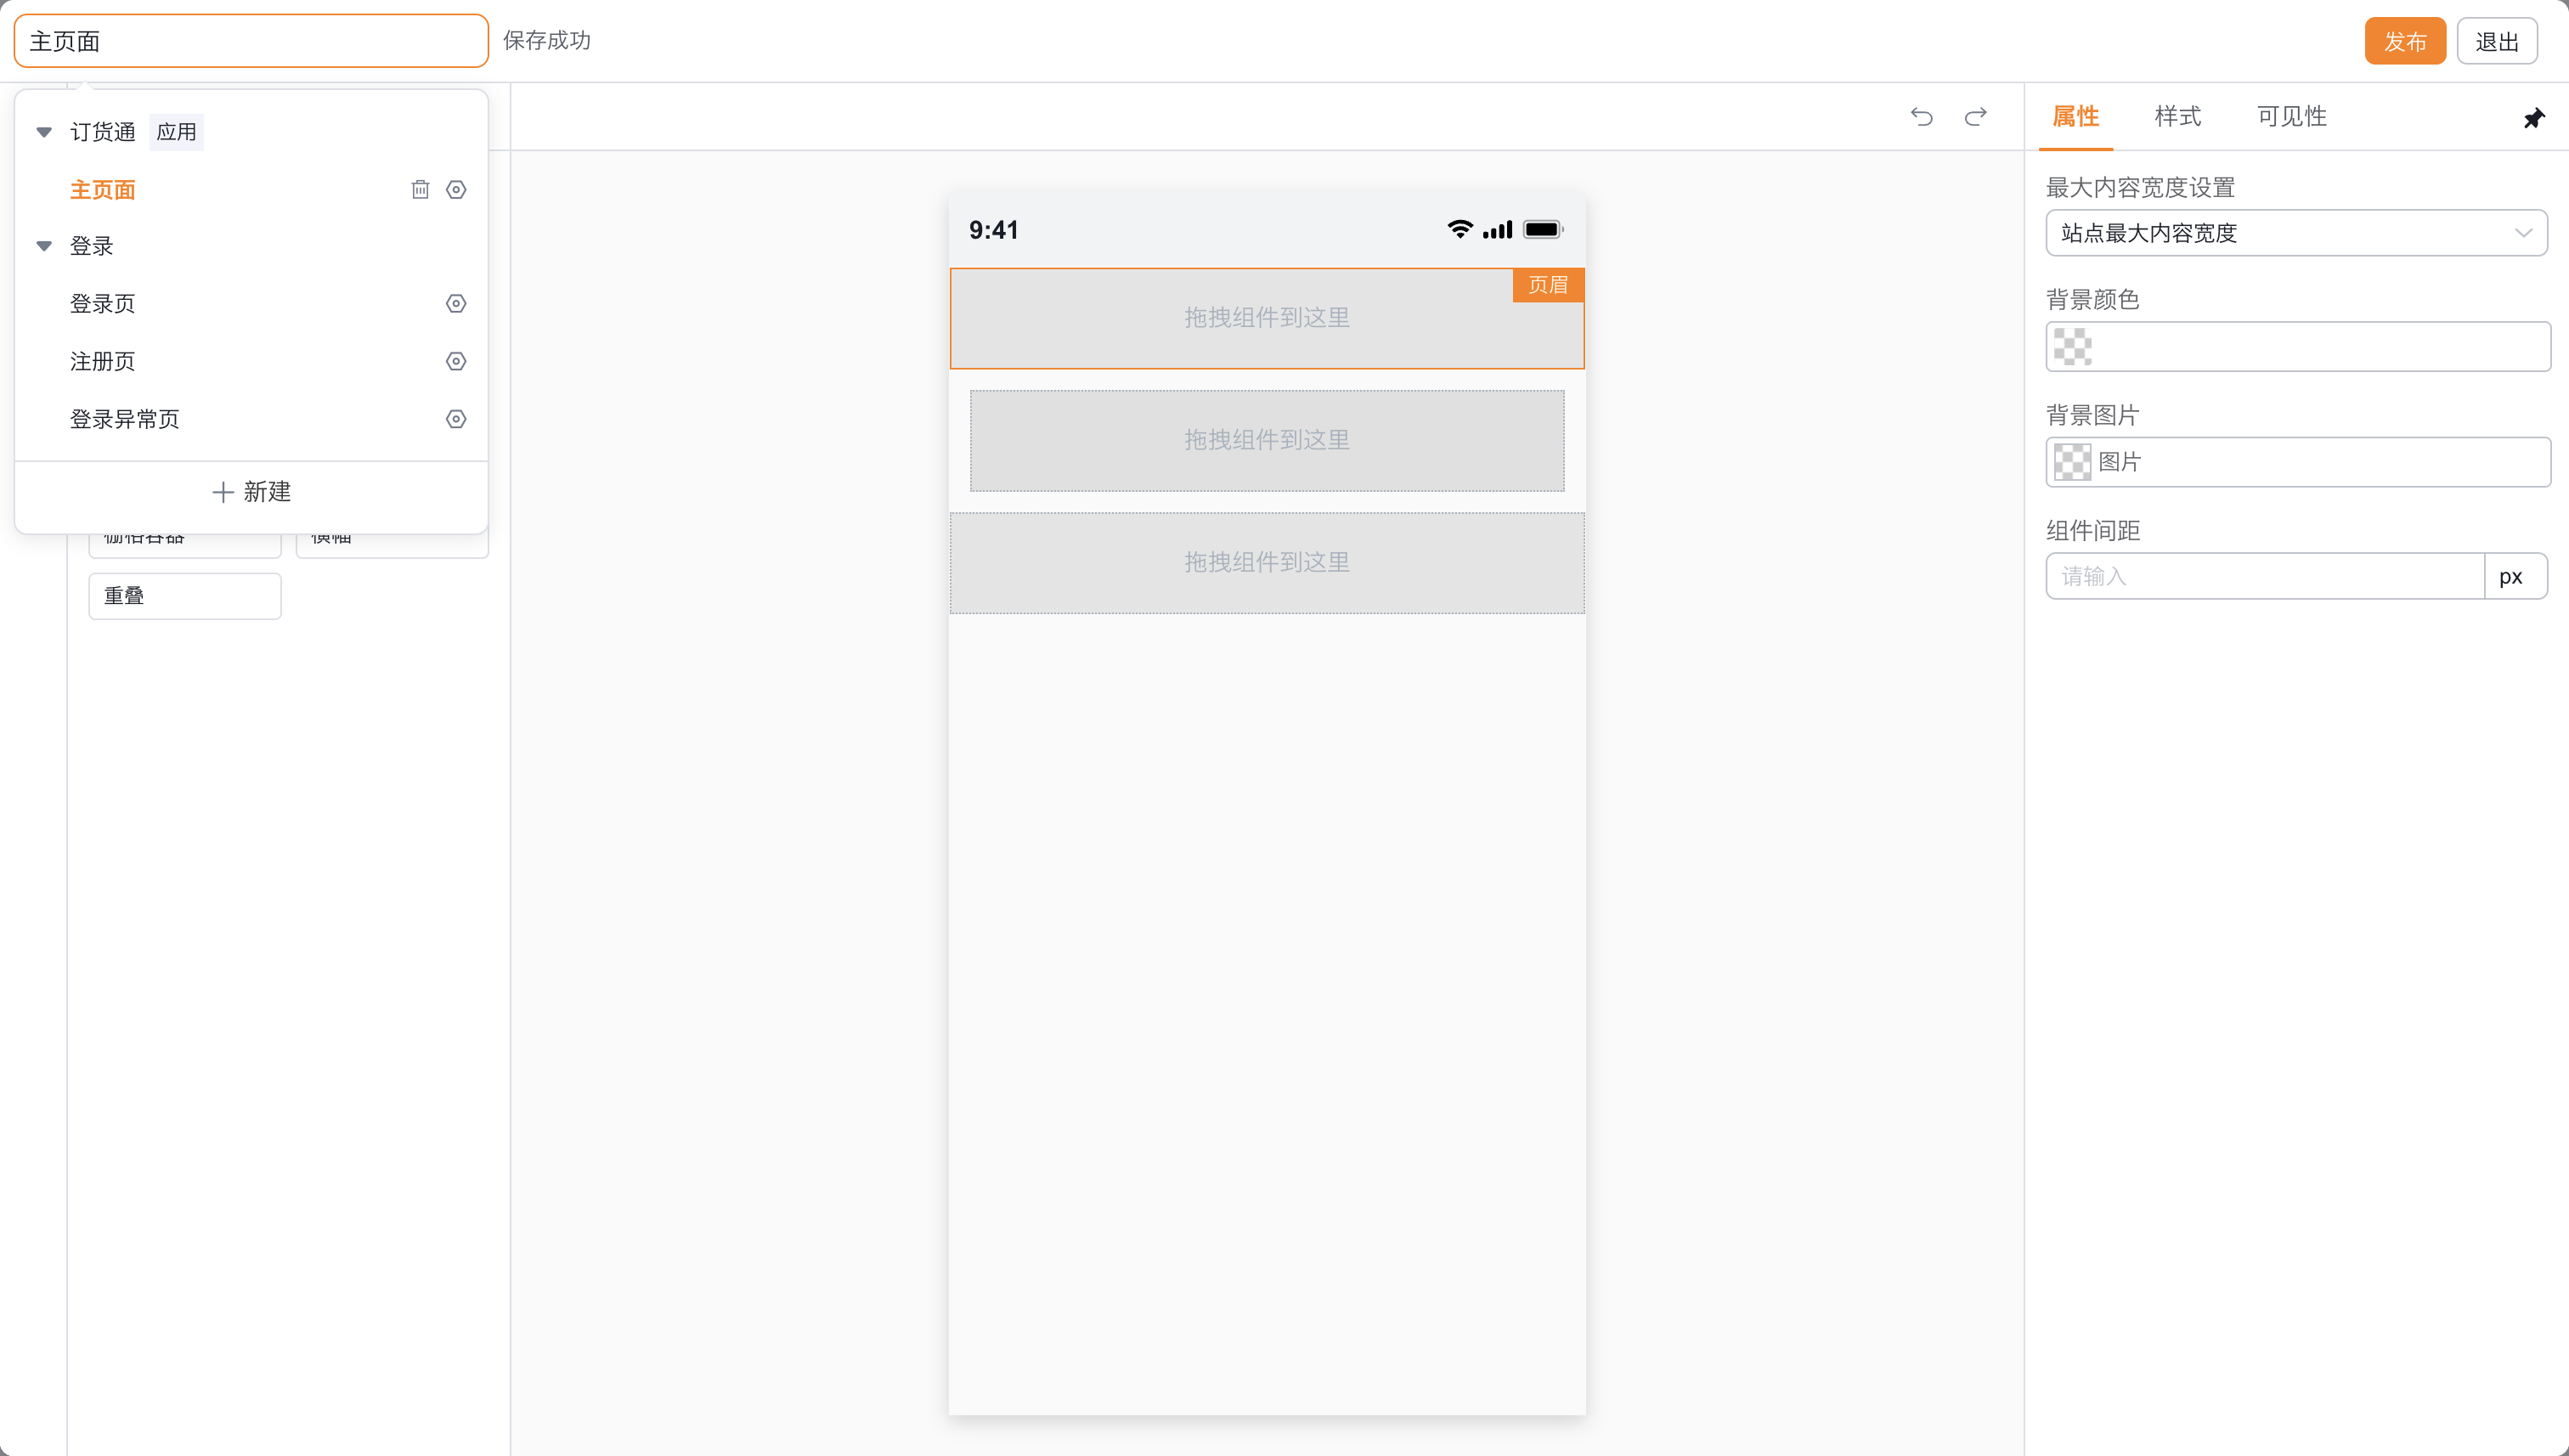Viewport: 2569px width, 1456px height.
Task: Click the 背景图片 image picker field
Action: [x=2297, y=462]
